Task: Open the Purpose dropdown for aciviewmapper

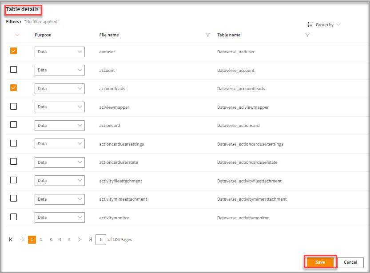Action: [60, 107]
